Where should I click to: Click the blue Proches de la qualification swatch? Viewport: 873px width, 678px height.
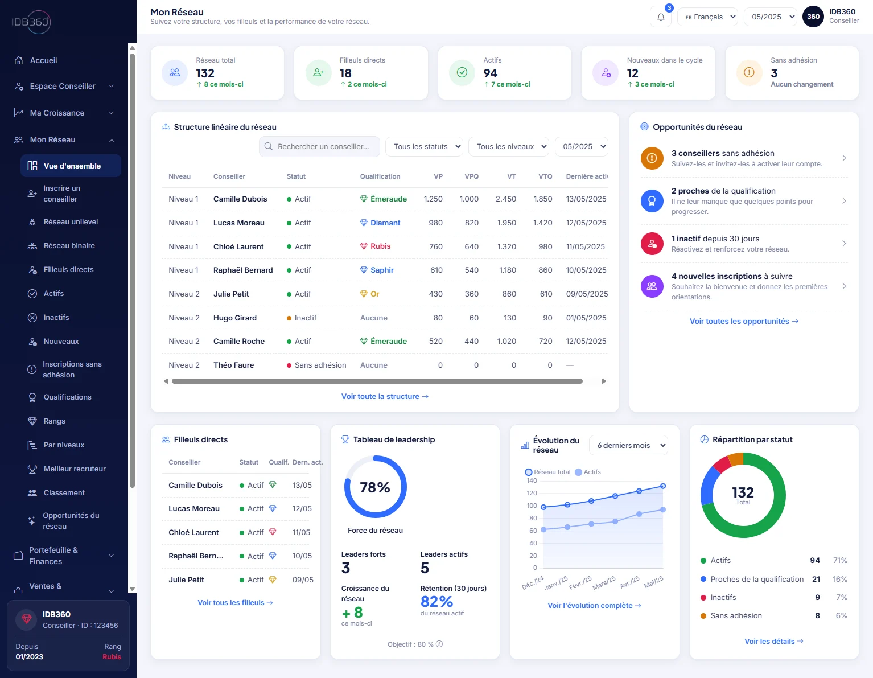703,579
